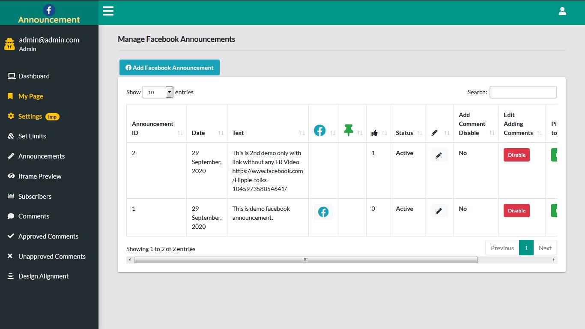Open the Announcements menu item
Image resolution: width=585 pixels, height=329 pixels.
(42, 156)
